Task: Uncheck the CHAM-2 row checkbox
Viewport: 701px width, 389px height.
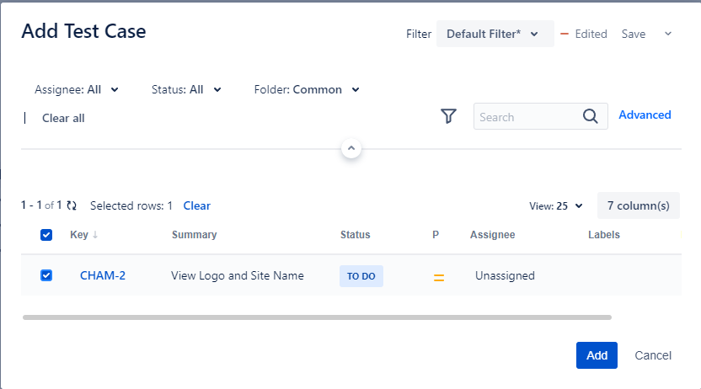Action: pyautogui.click(x=46, y=275)
